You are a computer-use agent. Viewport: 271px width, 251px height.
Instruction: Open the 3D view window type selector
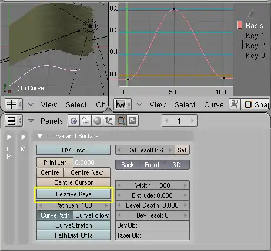pos(14,104)
